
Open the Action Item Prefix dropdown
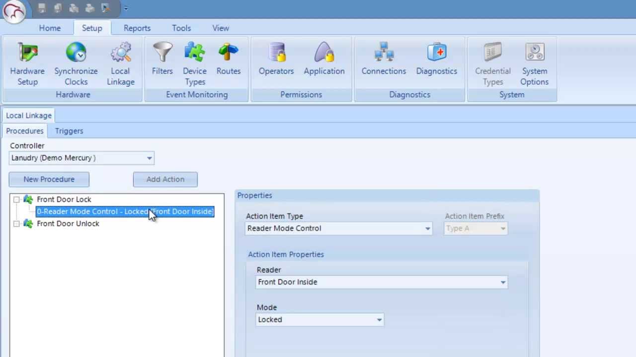click(503, 229)
